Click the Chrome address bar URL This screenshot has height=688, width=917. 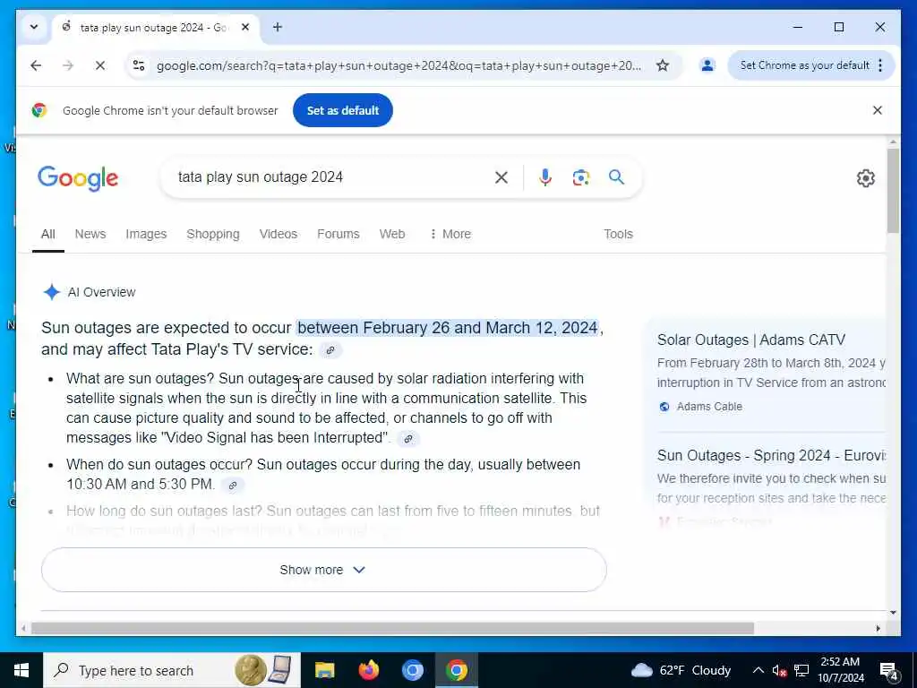click(399, 65)
